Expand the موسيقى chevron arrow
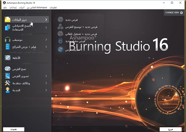186x132 pixels. coord(46,39)
